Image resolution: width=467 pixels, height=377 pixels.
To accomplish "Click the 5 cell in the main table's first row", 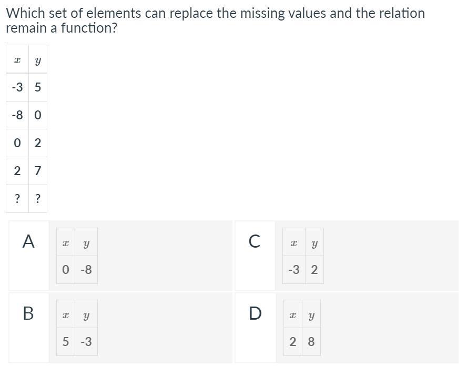I will point(38,87).
